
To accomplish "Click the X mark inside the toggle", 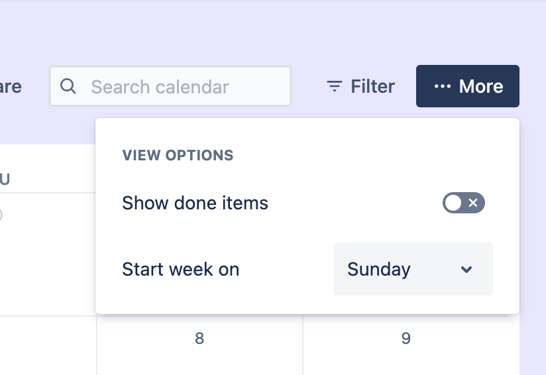I will coord(473,203).
